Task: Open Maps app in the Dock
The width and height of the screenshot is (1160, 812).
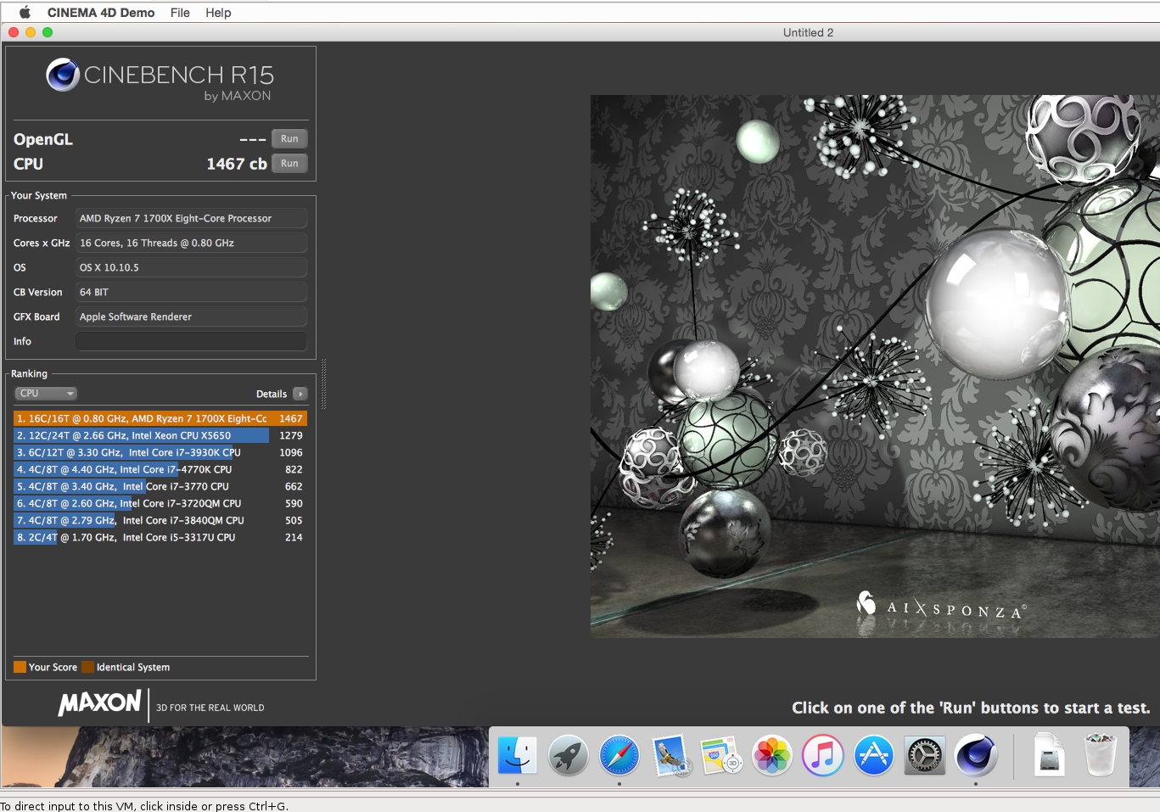Action: 721,755
